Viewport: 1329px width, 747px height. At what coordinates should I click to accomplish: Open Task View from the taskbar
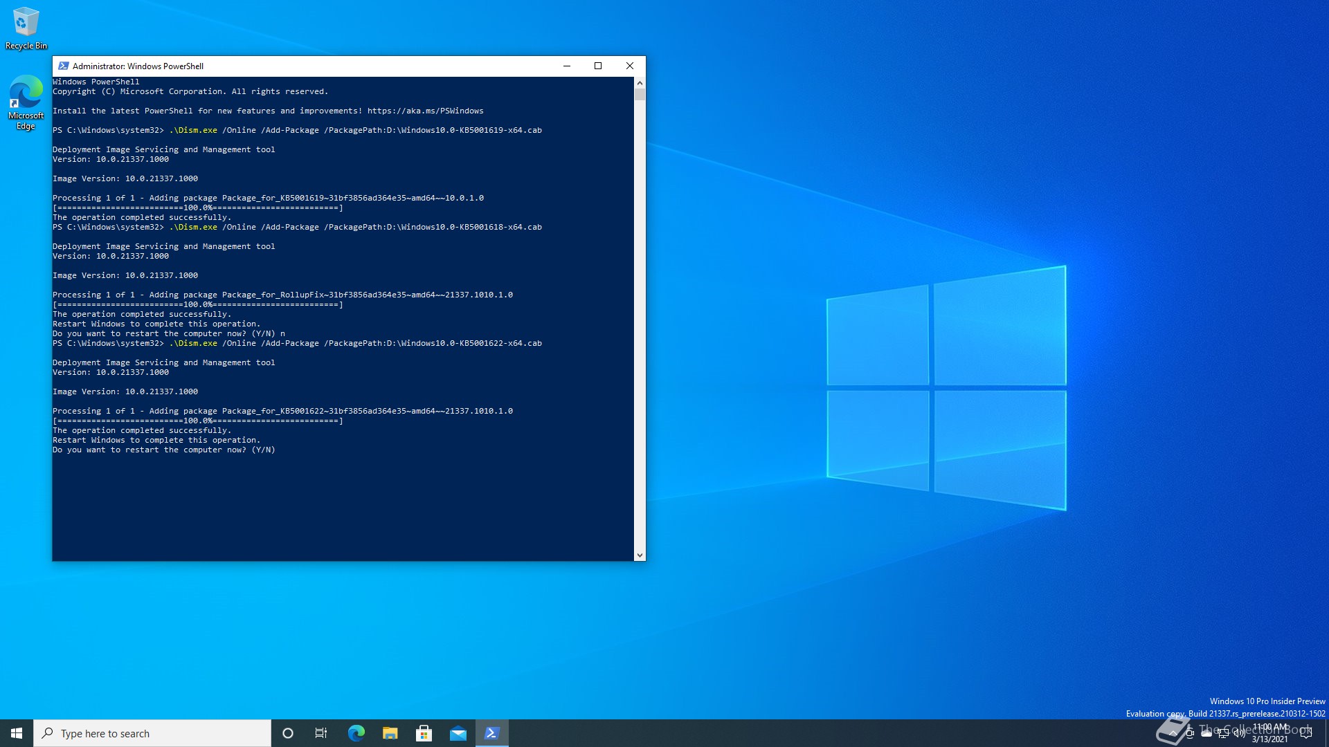click(321, 733)
